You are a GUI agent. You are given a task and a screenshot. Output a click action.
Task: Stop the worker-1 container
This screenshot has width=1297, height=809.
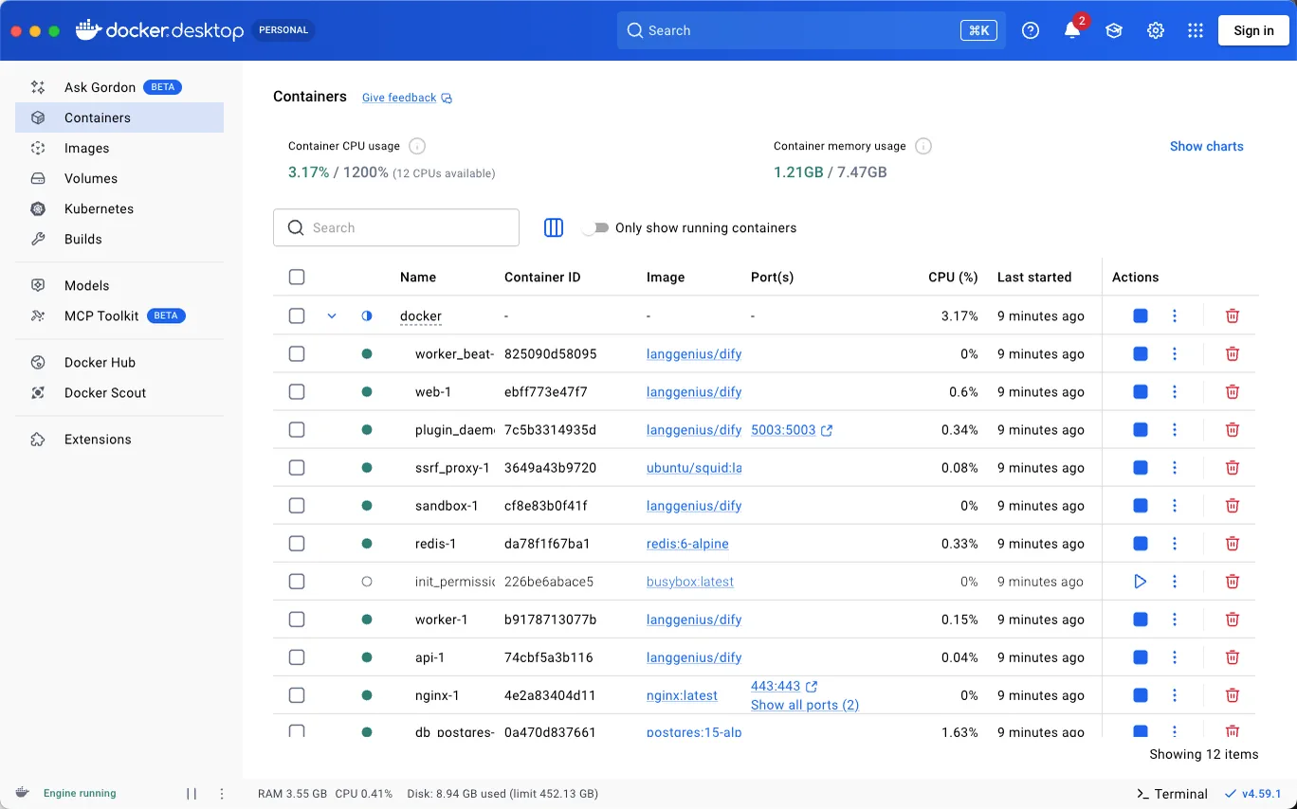pos(1141,619)
